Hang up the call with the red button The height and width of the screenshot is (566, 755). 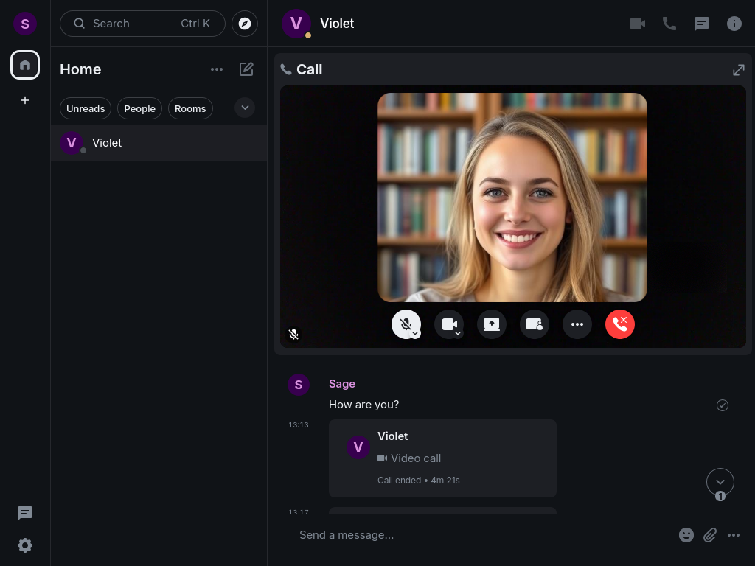[620, 324]
